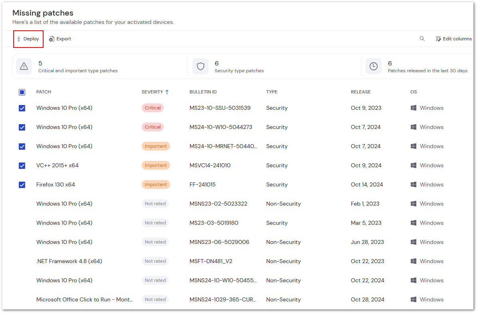
Task: Click the Critical severity badge on first row
Action: point(152,108)
